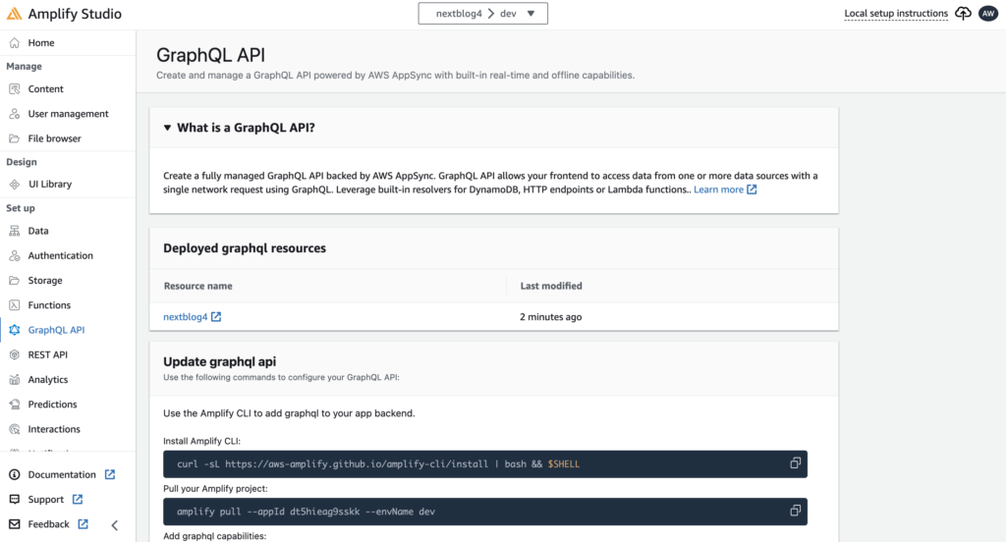This screenshot has width=1006, height=542.
Task: Click the Authentication icon in sidebar
Action: 14,255
